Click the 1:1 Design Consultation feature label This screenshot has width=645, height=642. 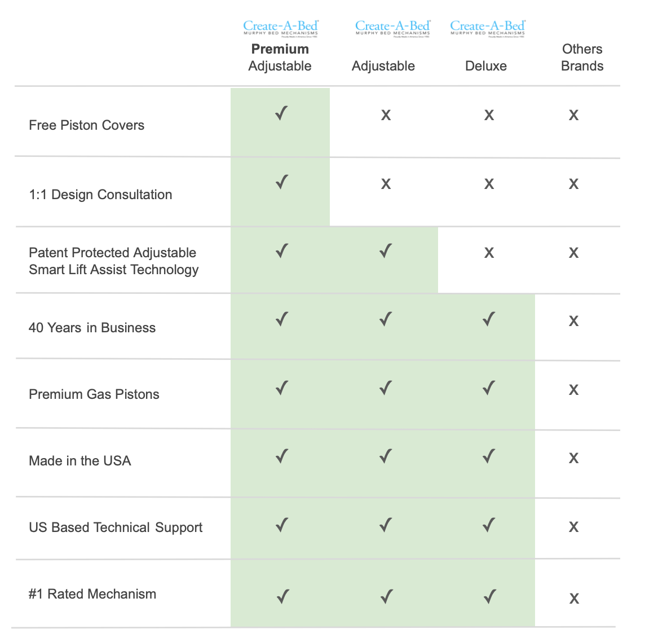[100, 195]
